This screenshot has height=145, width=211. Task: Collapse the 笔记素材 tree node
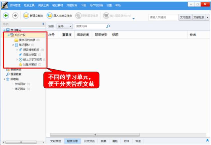[13, 45]
